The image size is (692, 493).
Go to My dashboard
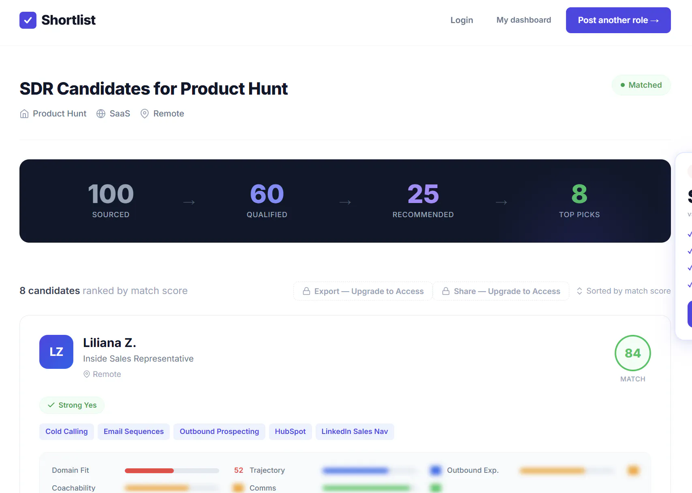click(524, 20)
